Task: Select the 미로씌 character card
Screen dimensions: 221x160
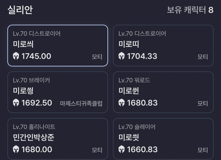Action: point(58,46)
